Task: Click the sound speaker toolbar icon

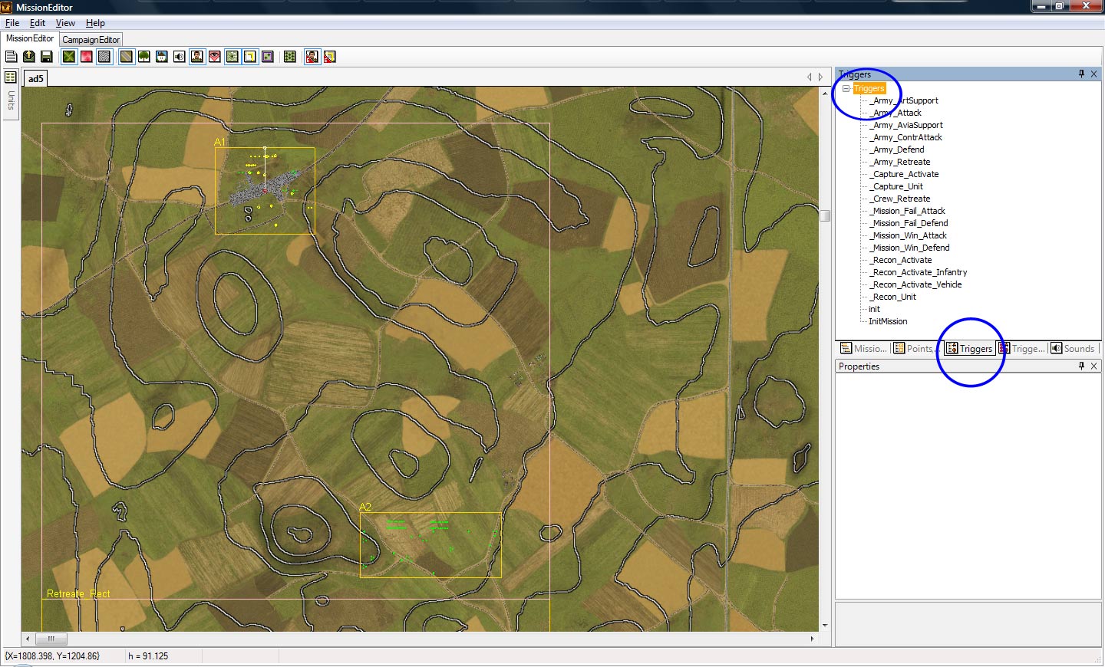Action: point(180,57)
